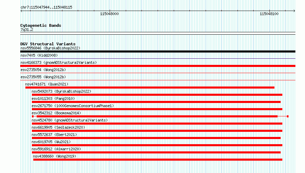Click the red esv2671750 variant bar
The height and width of the screenshot is (173, 305).
(x=157, y=109)
